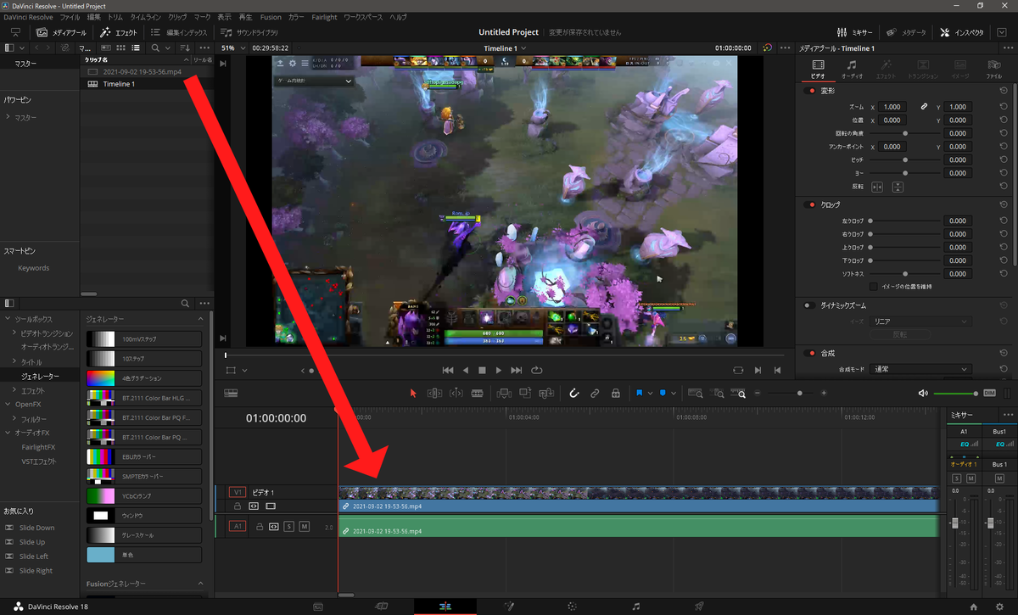Open flag color dropdown arrow
The image size is (1018, 615).
(x=650, y=394)
